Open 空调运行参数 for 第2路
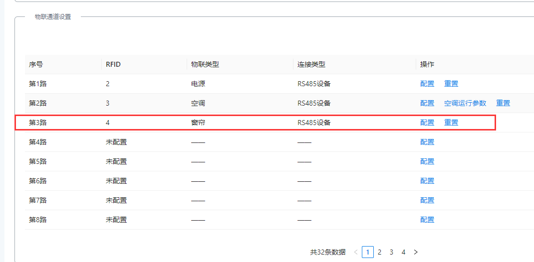 465,103
